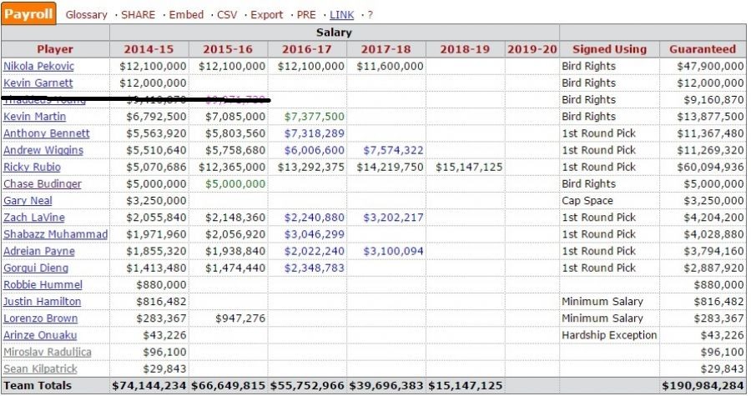
Task: Choose the PRE format option
Action: 306,15
